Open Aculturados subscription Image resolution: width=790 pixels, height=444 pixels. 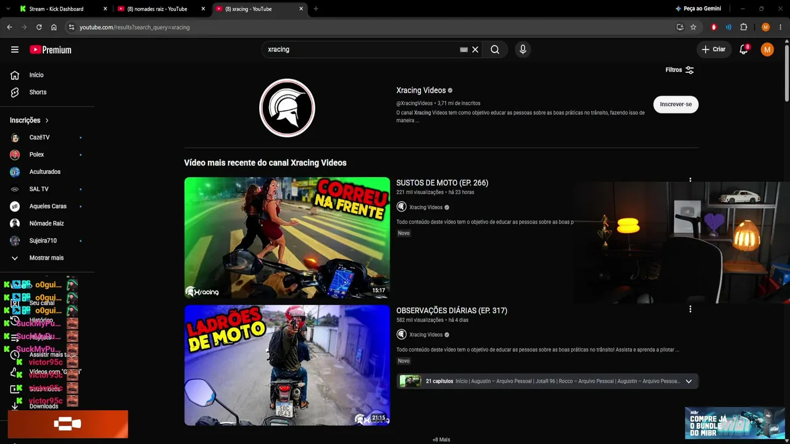[46, 172]
